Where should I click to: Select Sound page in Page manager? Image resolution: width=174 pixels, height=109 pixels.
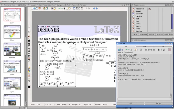(x=138, y=11)
